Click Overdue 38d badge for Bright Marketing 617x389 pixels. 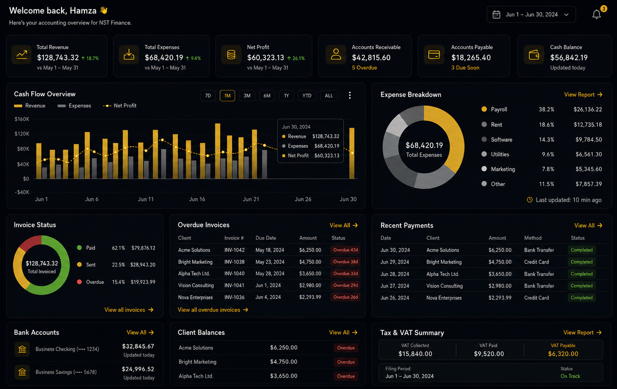(x=345, y=262)
